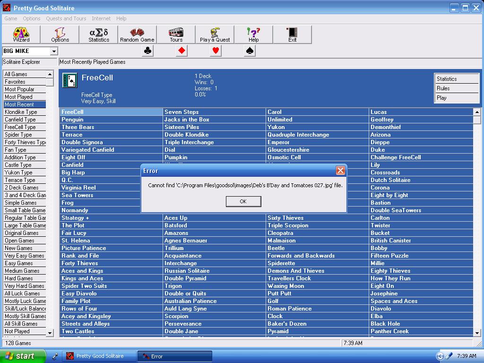This screenshot has height=363, width=484.
Task: Select the Spider Type category
Action: click(x=25, y=135)
